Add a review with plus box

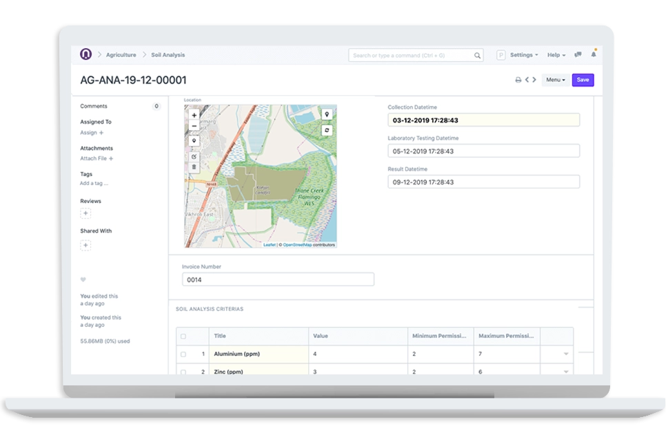coord(85,213)
